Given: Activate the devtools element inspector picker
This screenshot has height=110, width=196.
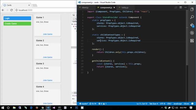Looking at the screenshot, I should click(73, 15).
